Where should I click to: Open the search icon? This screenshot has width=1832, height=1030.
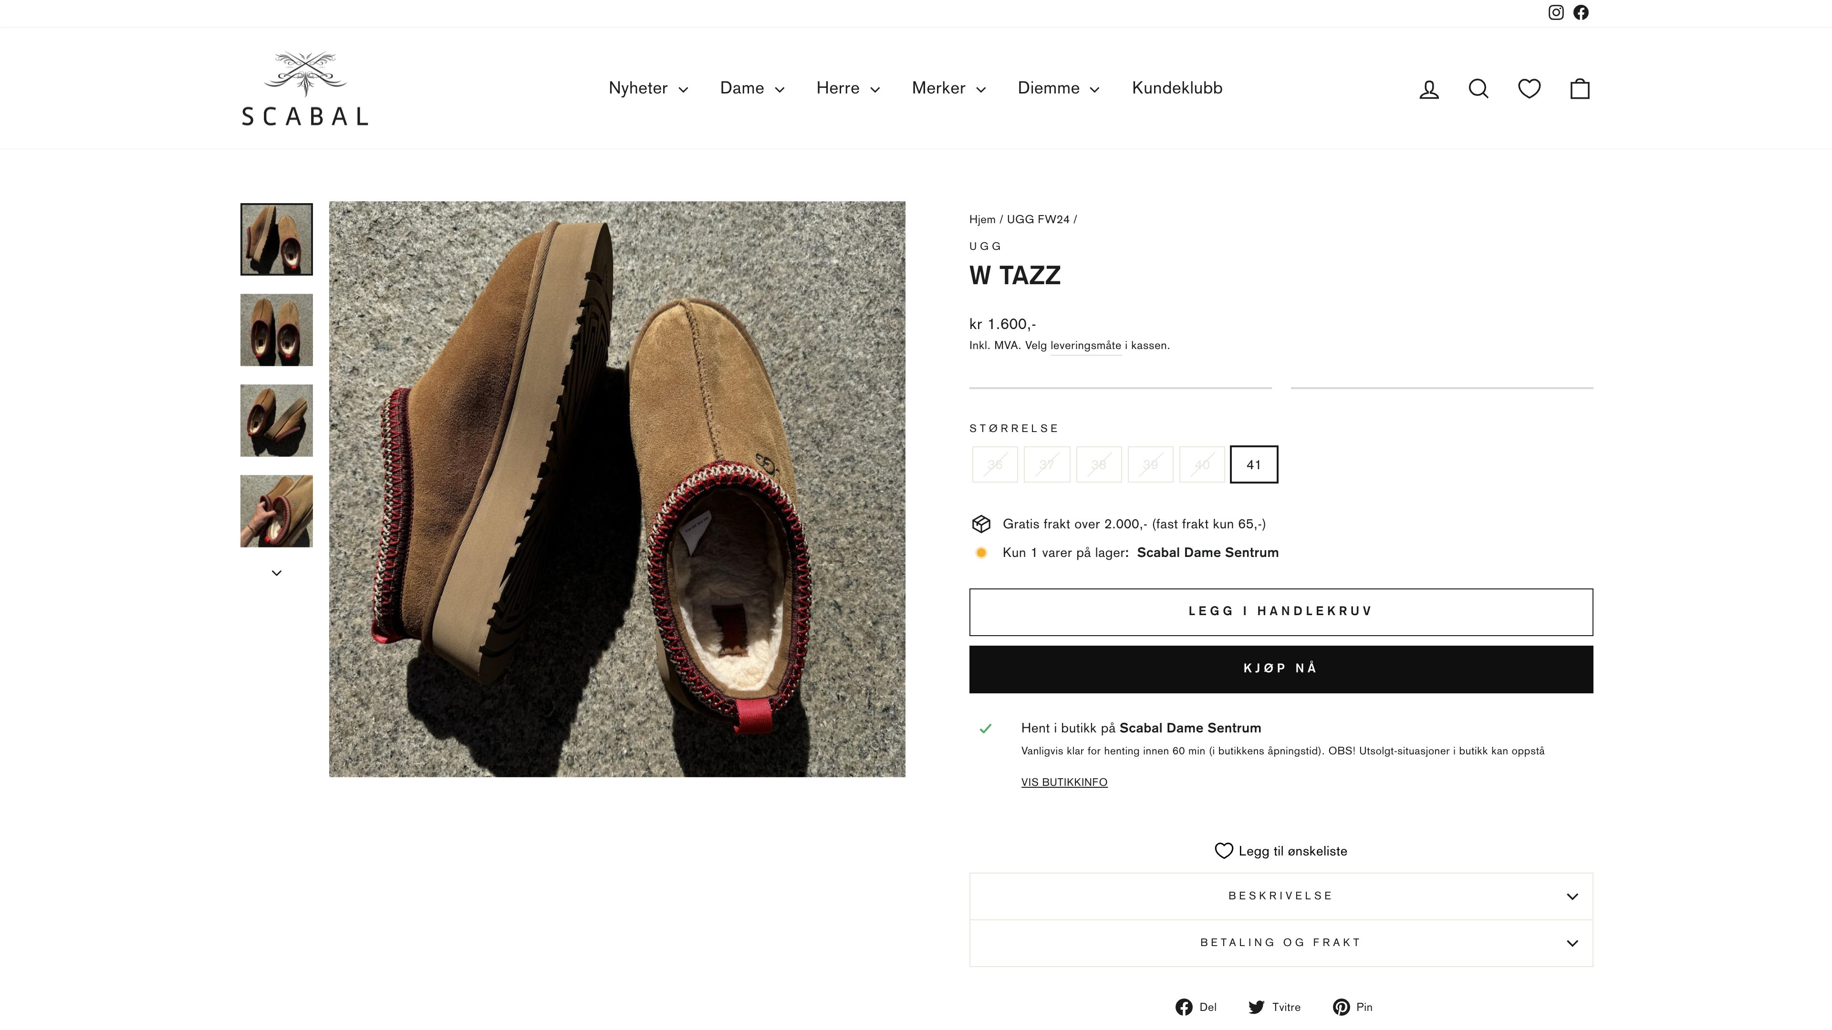[x=1478, y=88]
